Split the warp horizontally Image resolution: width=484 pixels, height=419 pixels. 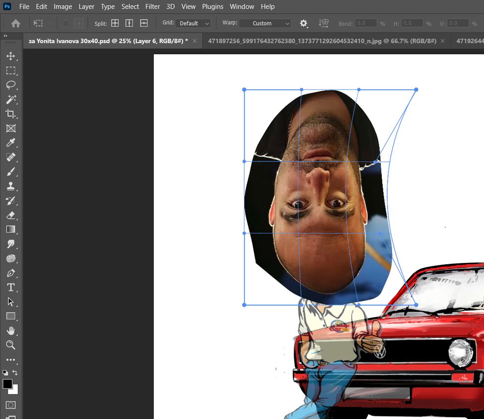144,23
